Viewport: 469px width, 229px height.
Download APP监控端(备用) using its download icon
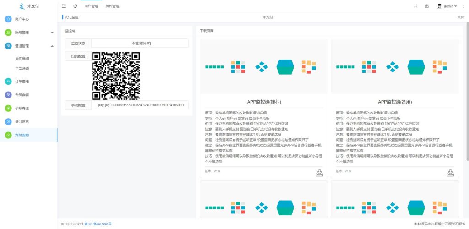tap(450, 172)
